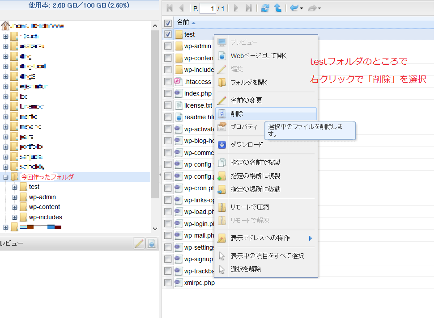Jump to last page arrow icon
Screen dimensions: 443x318
(x=249, y=8)
